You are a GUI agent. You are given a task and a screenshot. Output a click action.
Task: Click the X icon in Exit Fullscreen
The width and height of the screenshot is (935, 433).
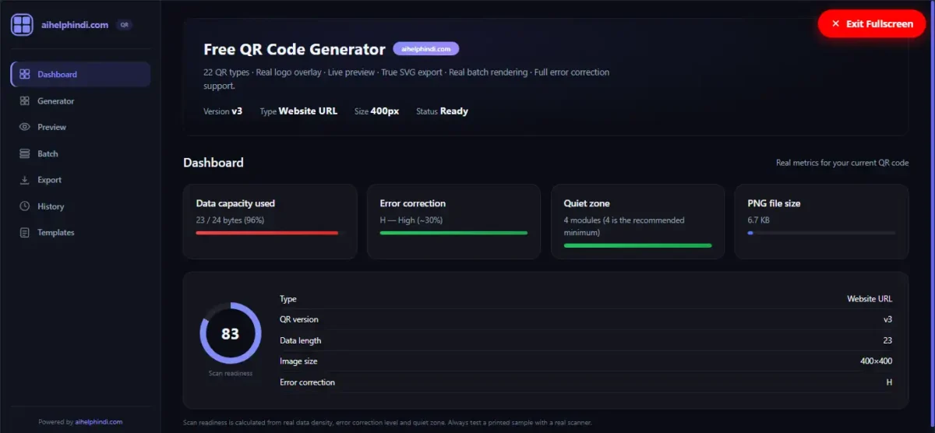coord(835,24)
